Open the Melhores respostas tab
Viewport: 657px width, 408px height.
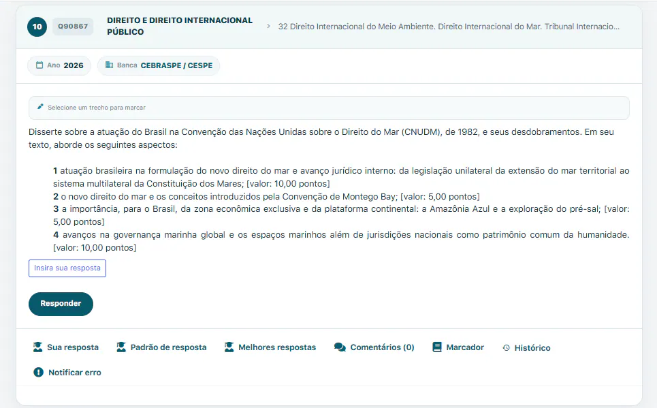[x=270, y=347]
